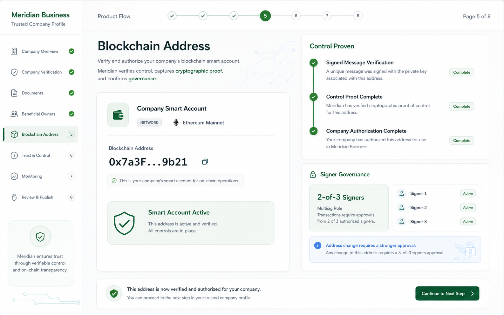
Task: Click the Monitoring chart icon in the sidebar
Action: coord(14,176)
